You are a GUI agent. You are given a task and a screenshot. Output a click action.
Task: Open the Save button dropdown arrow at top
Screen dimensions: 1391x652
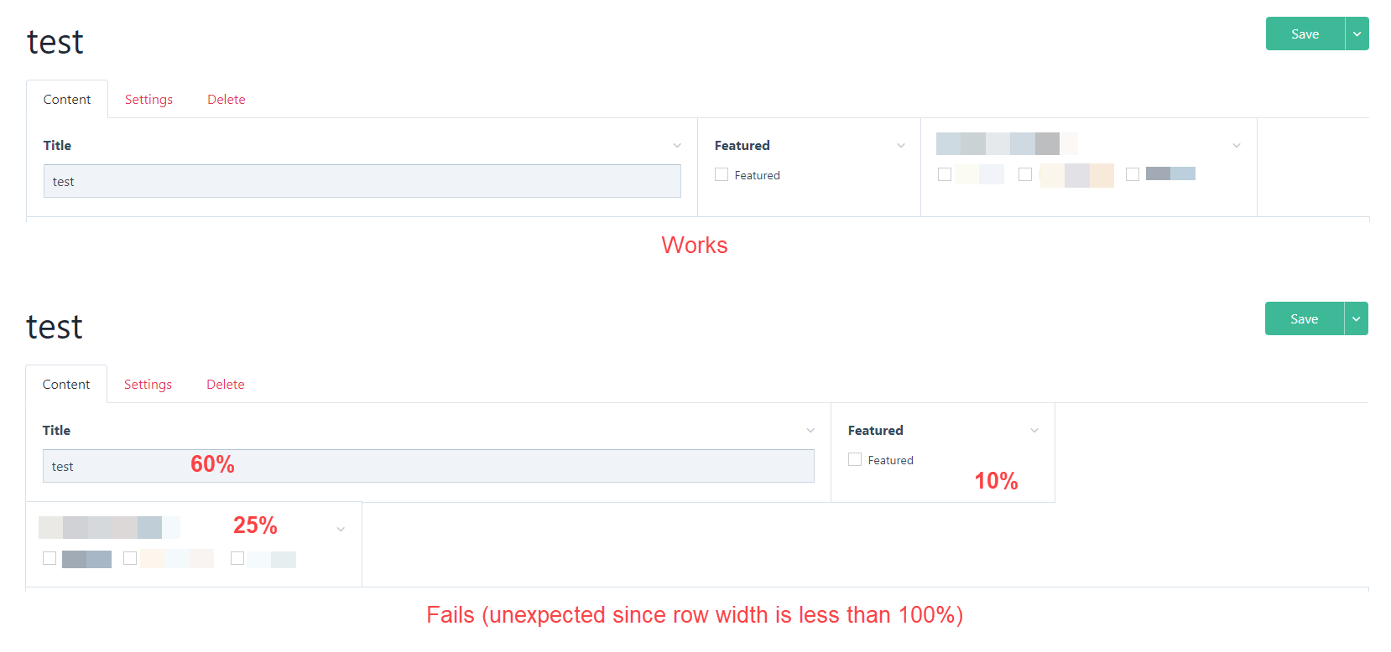[1357, 34]
